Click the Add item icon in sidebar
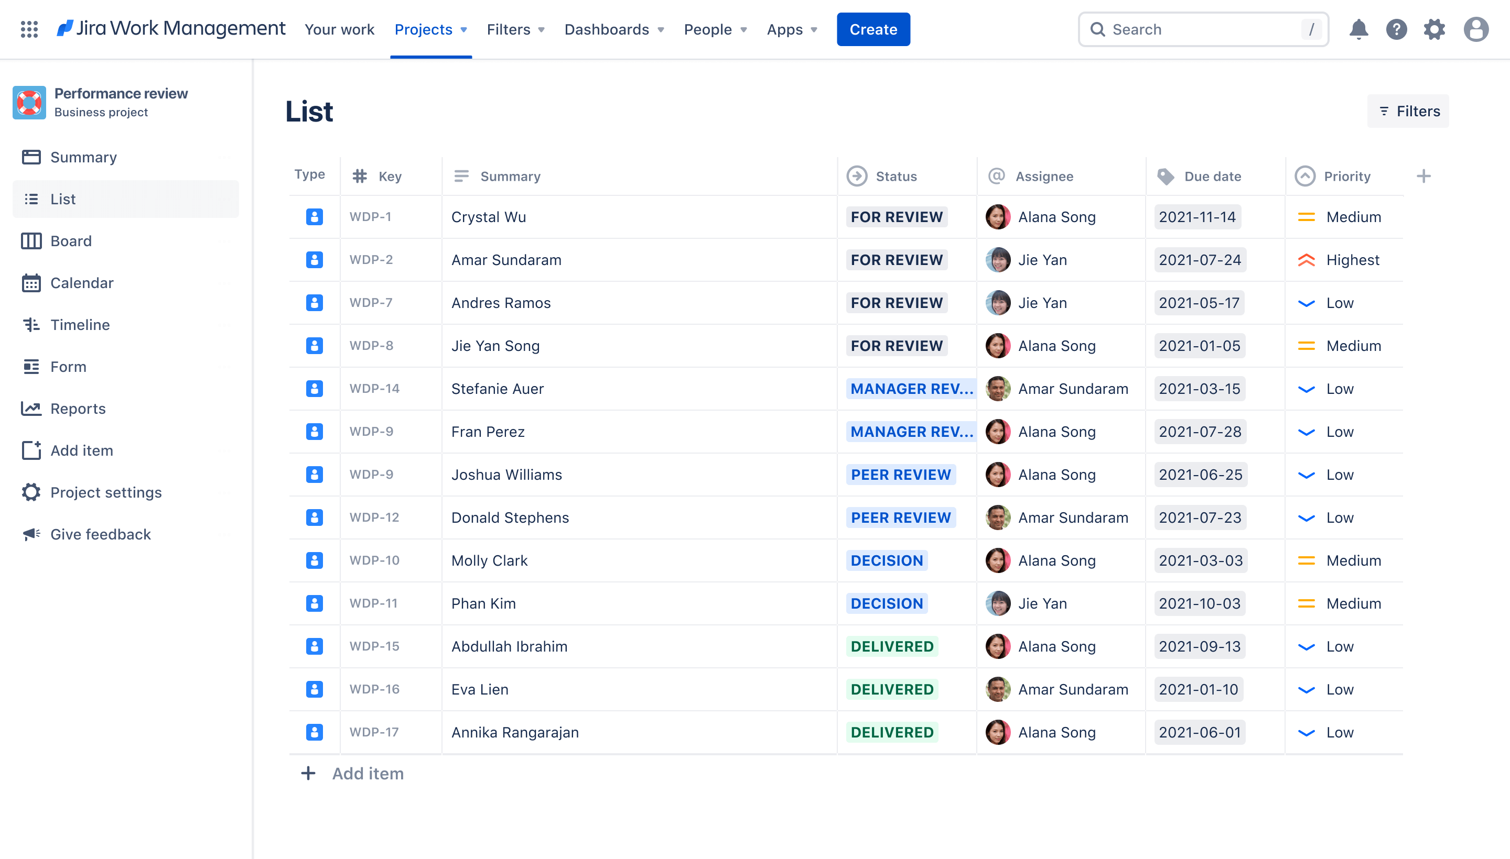The width and height of the screenshot is (1510, 859). (30, 450)
